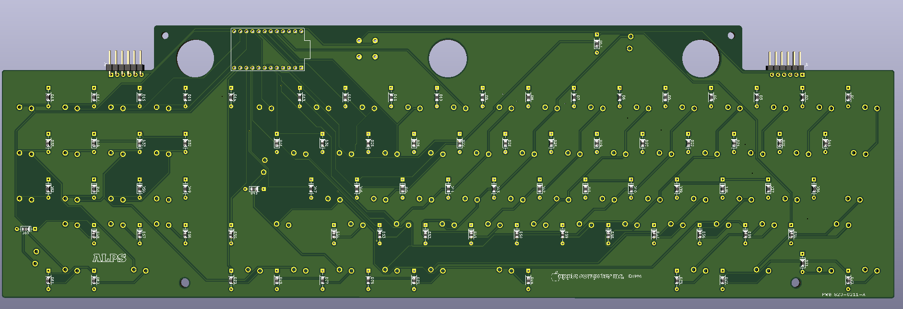Click the ALPS logo silkscreen
903x309 pixels.
[109, 258]
